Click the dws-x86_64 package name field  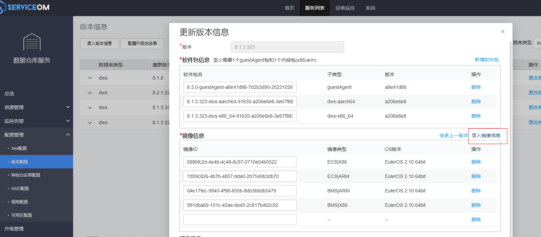pos(240,116)
